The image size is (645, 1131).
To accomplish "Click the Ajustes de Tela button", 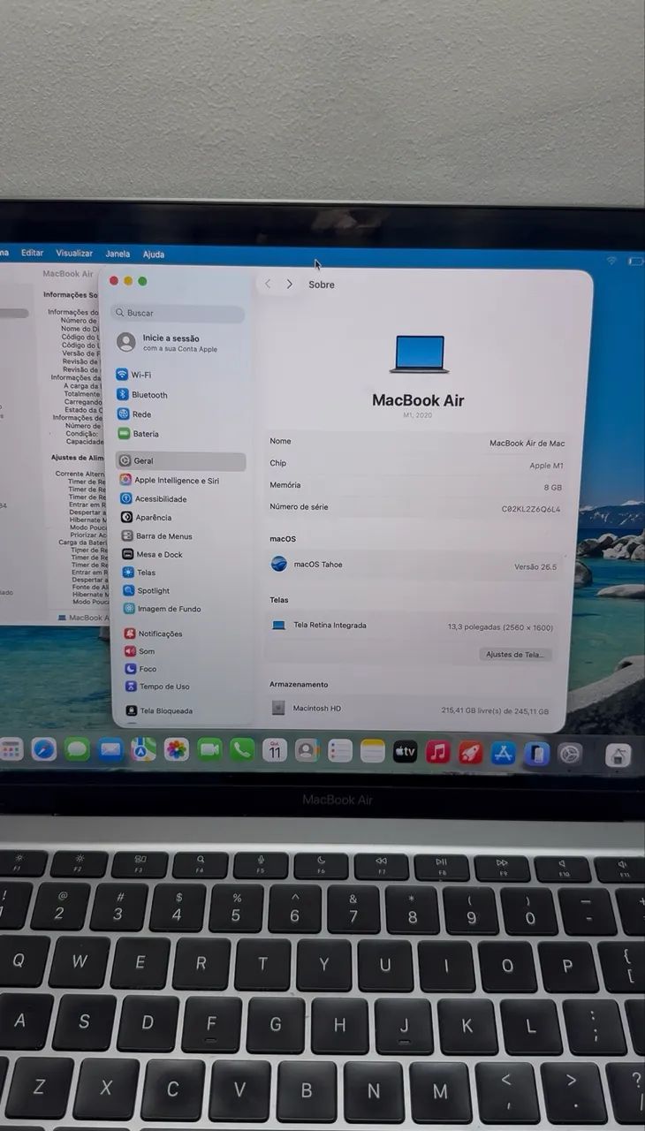I will (516, 655).
